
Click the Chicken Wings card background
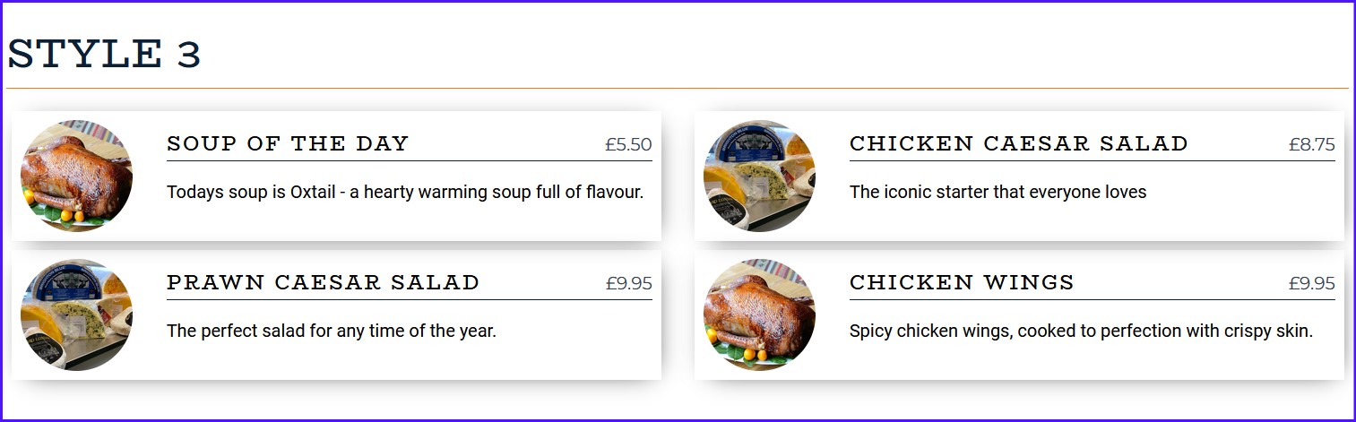[x=1020, y=314]
